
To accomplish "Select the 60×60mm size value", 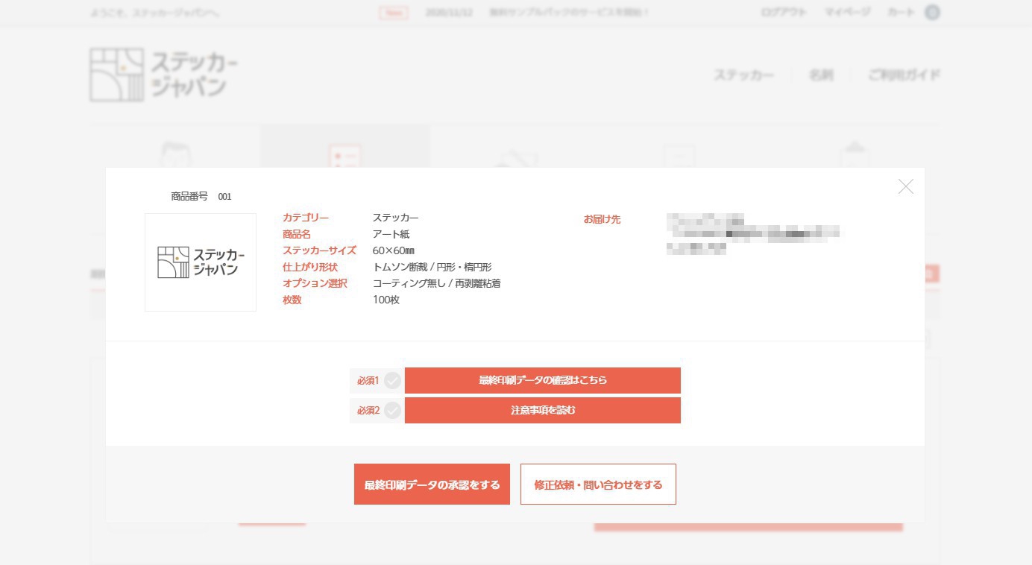I will 394,250.
